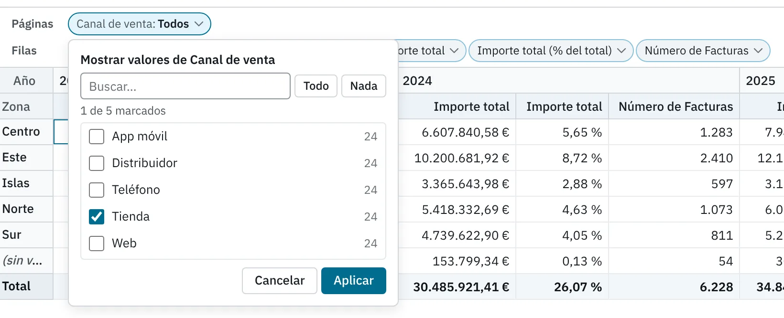The height and width of the screenshot is (318, 784).
Task: Click the 597 invoices cell
Action: click(x=674, y=184)
